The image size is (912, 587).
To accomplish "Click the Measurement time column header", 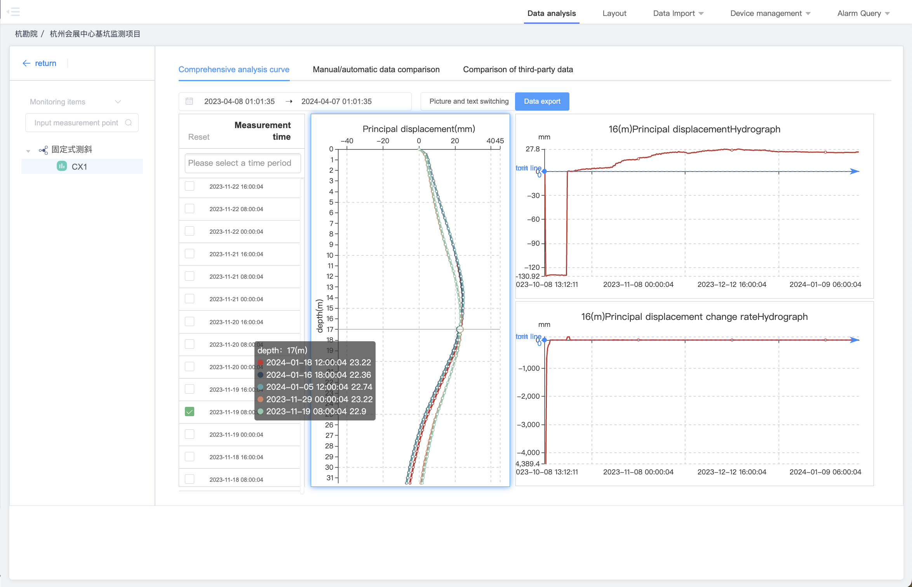I will (x=263, y=131).
